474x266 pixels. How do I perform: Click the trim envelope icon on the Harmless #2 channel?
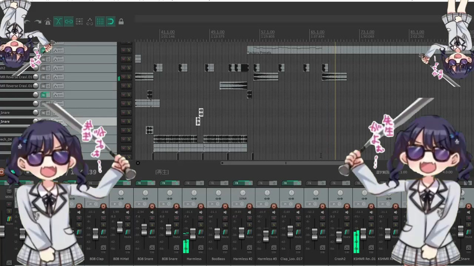click(249, 248)
